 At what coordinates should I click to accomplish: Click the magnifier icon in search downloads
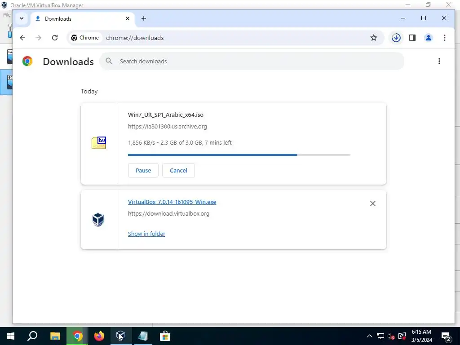point(109,61)
